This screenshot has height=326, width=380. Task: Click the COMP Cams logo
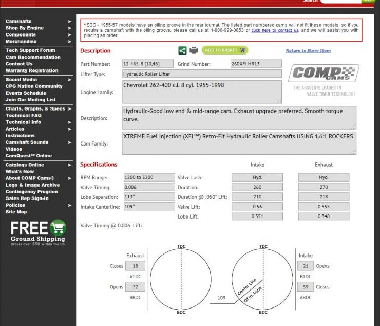click(324, 74)
